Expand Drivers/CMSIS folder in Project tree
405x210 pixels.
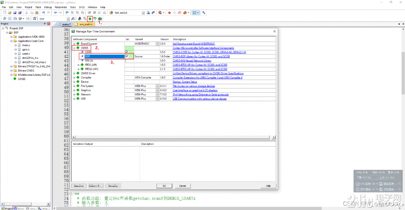pos(11,70)
